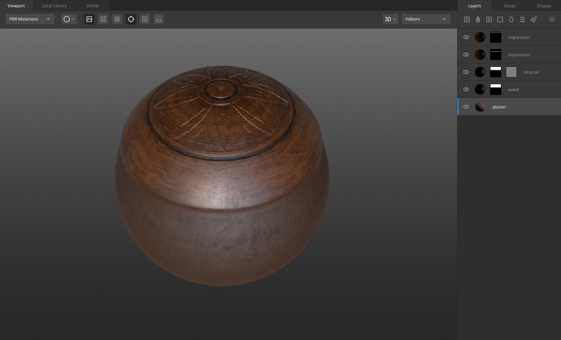Open the Indoors environment dropdown
This screenshot has height=340, width=561.
[426, 19]
